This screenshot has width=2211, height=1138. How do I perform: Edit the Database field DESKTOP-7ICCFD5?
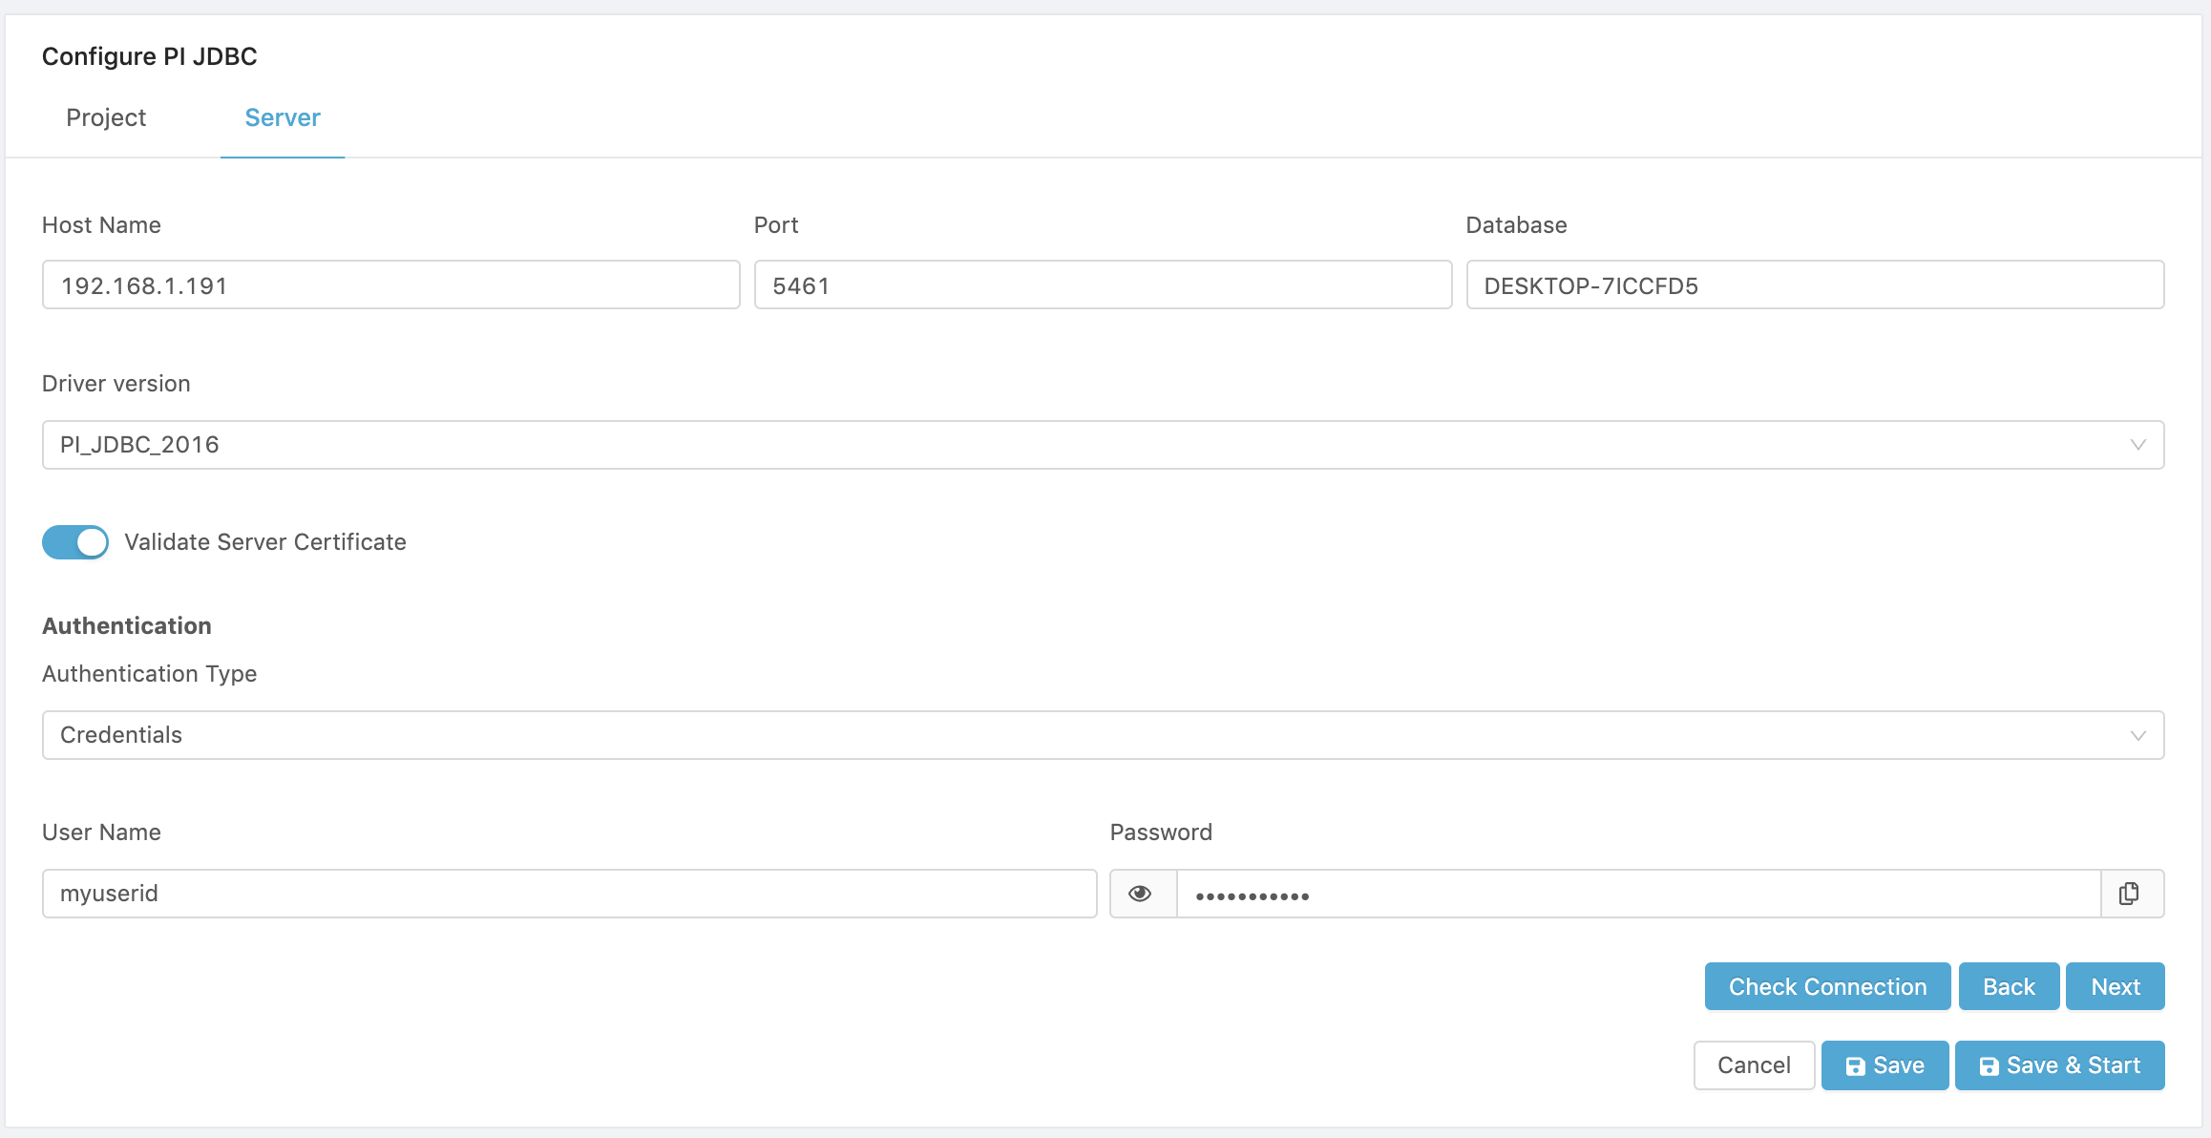[x=1815, y=285]
